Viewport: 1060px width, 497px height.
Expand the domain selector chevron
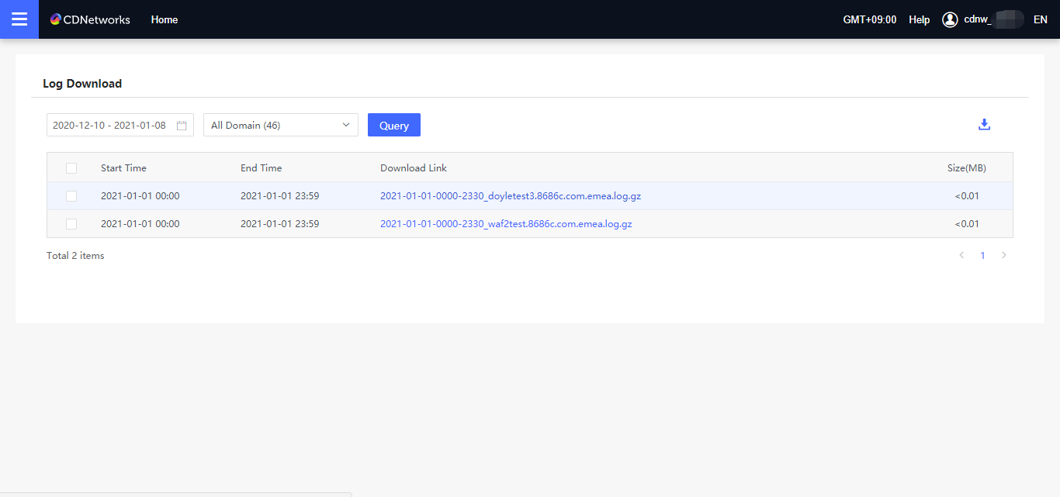tap(346, 125)
